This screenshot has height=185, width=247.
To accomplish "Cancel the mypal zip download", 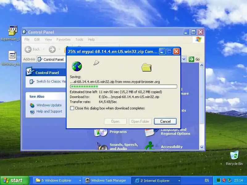I will click(165, 121).
